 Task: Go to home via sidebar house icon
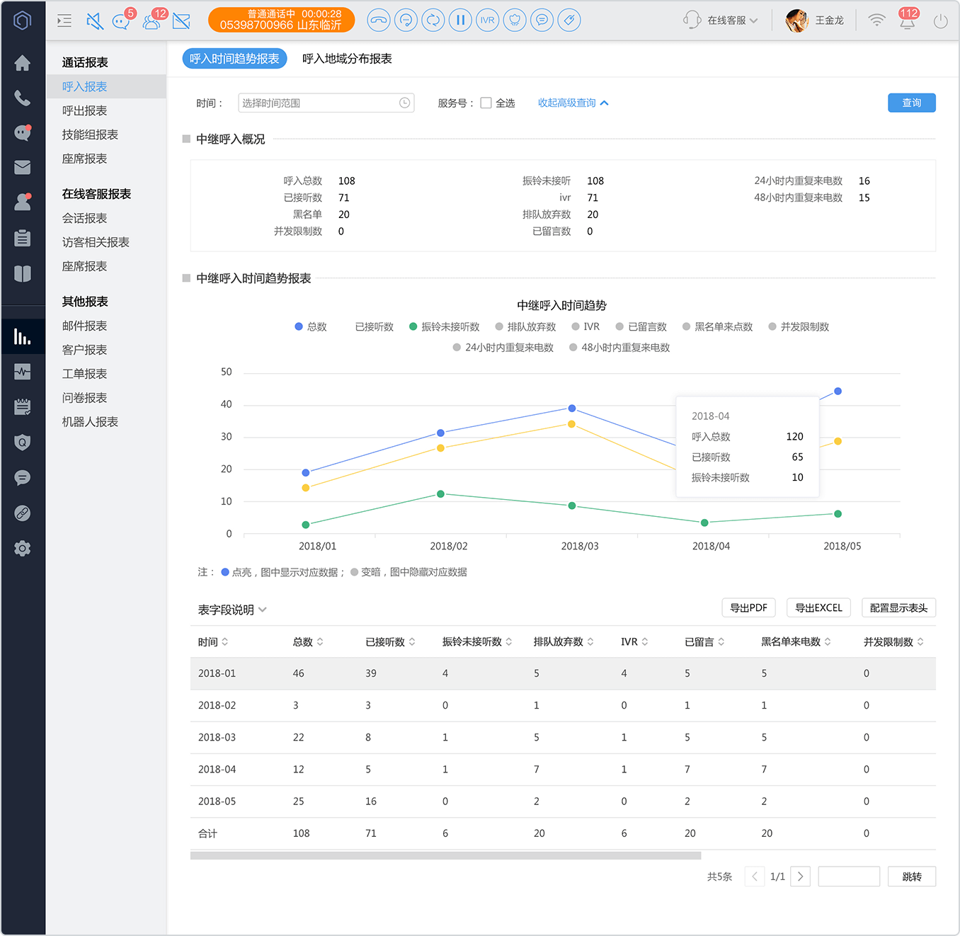click(23, 63)
